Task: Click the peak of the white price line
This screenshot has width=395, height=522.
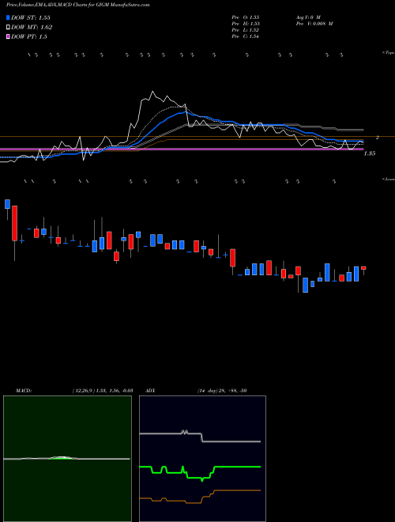Action: [152, 92]
